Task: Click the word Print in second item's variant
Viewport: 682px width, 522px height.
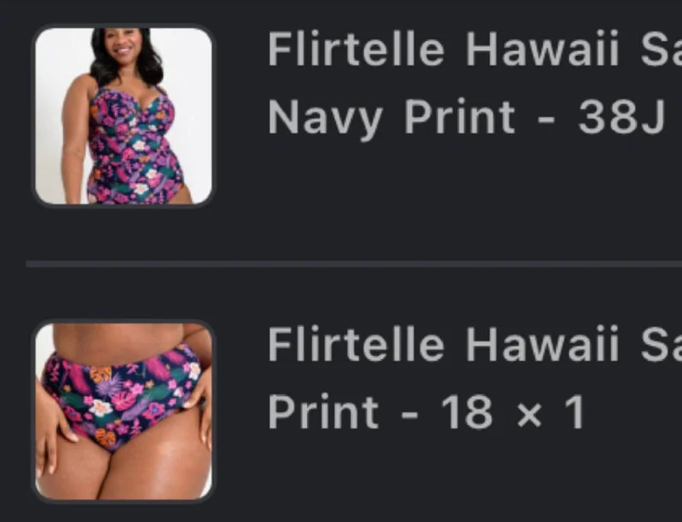Action: tap(323, 412)
